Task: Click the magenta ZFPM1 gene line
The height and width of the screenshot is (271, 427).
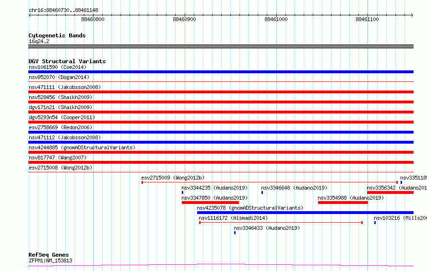Action: pos(221,265)
